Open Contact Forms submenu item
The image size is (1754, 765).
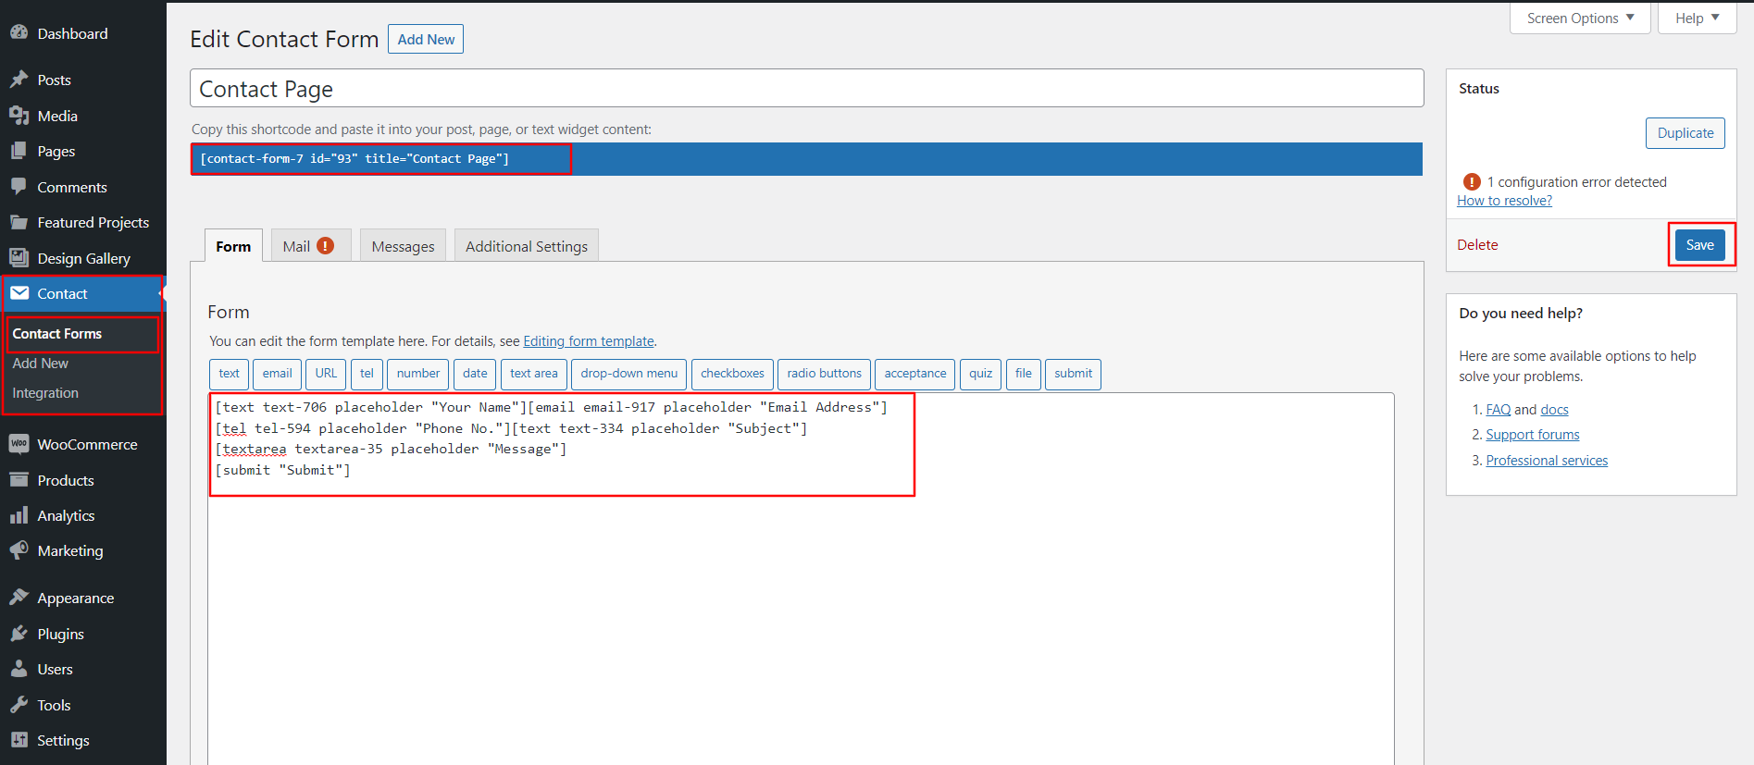point(57,334)
